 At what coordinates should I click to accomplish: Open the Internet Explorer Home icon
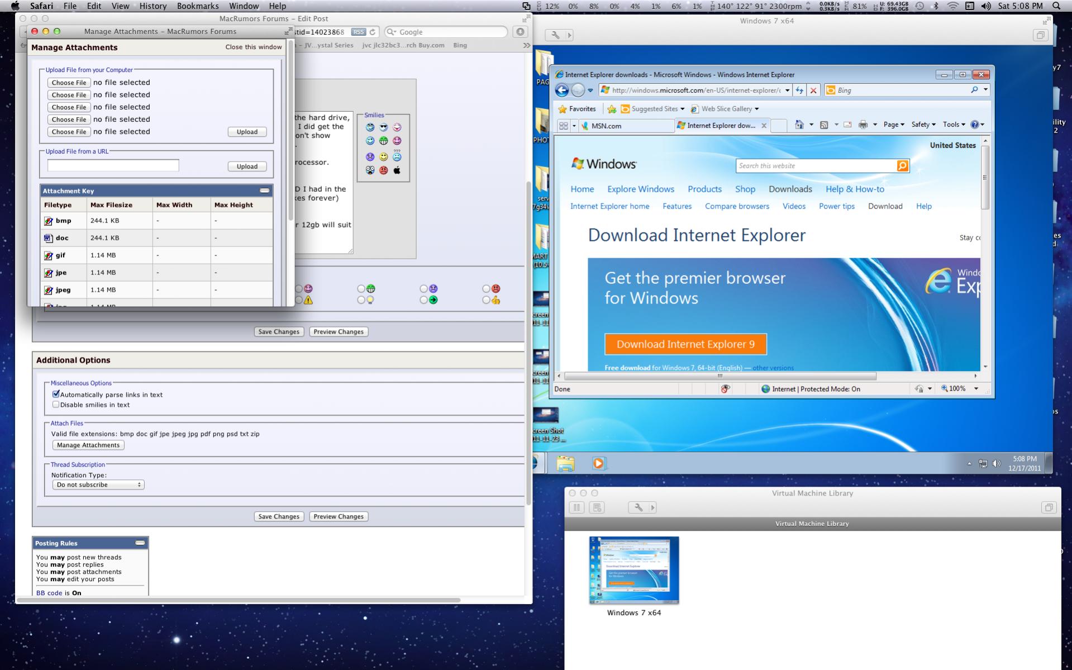tap(799, 125)
